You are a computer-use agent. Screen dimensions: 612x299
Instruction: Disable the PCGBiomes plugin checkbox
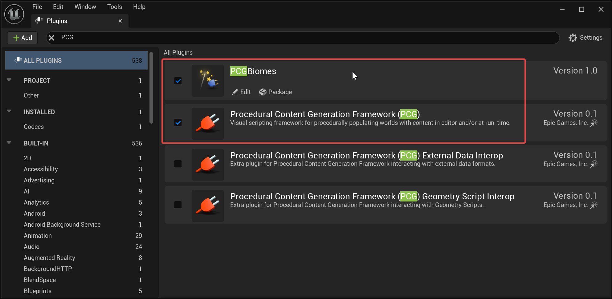178,81
